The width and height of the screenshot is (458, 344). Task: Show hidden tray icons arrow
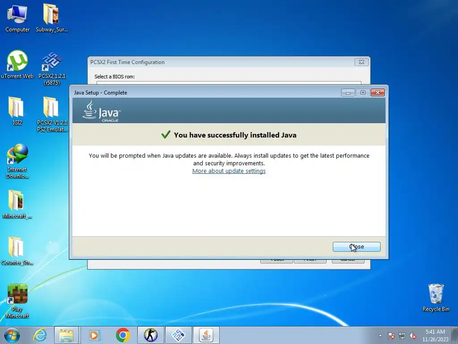380,335
